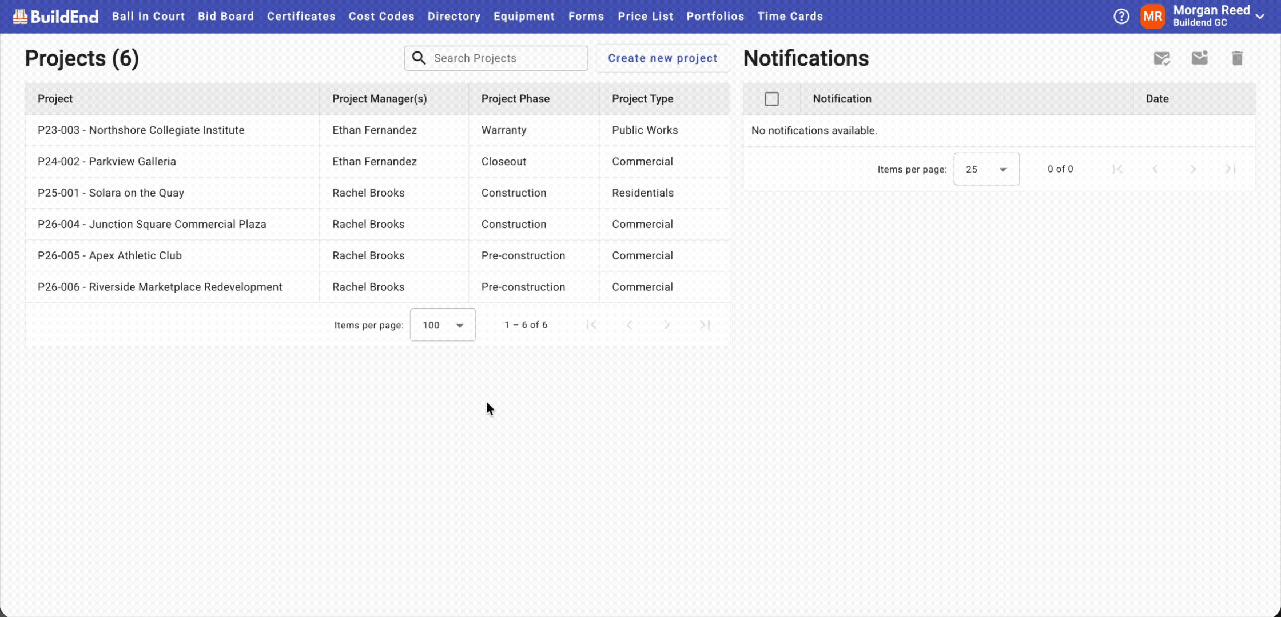Go to Bid Board
Image resolution: width=1281 pixels, height=617 pixels.
click(x=226, y=17)
